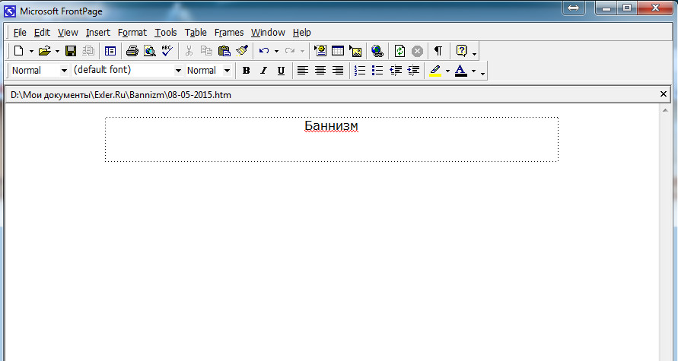Click the Save disk icon
The height and width of the screenshot is (361, 678).
(x=71, y=51)
